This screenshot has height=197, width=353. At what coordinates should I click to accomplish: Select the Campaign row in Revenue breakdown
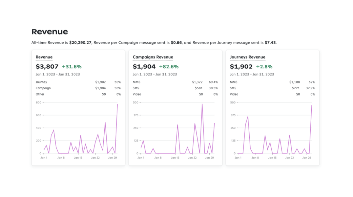[x=79, y=88]
